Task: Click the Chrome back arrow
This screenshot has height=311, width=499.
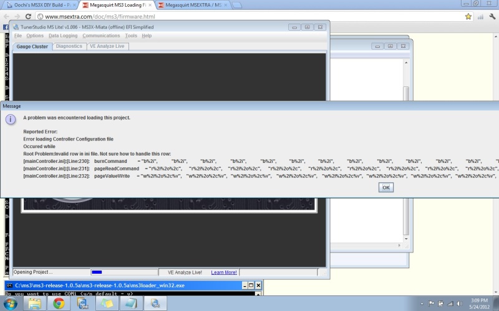Action: click(7, 17)
